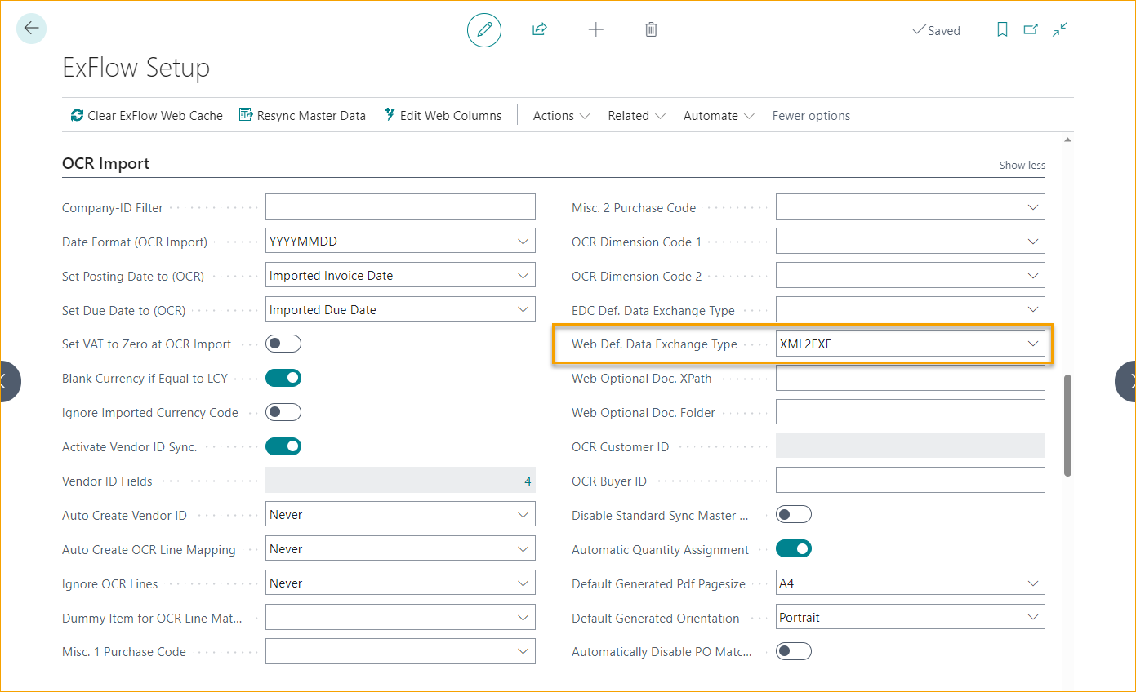Toggle Set VAT to Zero at OCR Import
1136x692 pixels.
283,344
